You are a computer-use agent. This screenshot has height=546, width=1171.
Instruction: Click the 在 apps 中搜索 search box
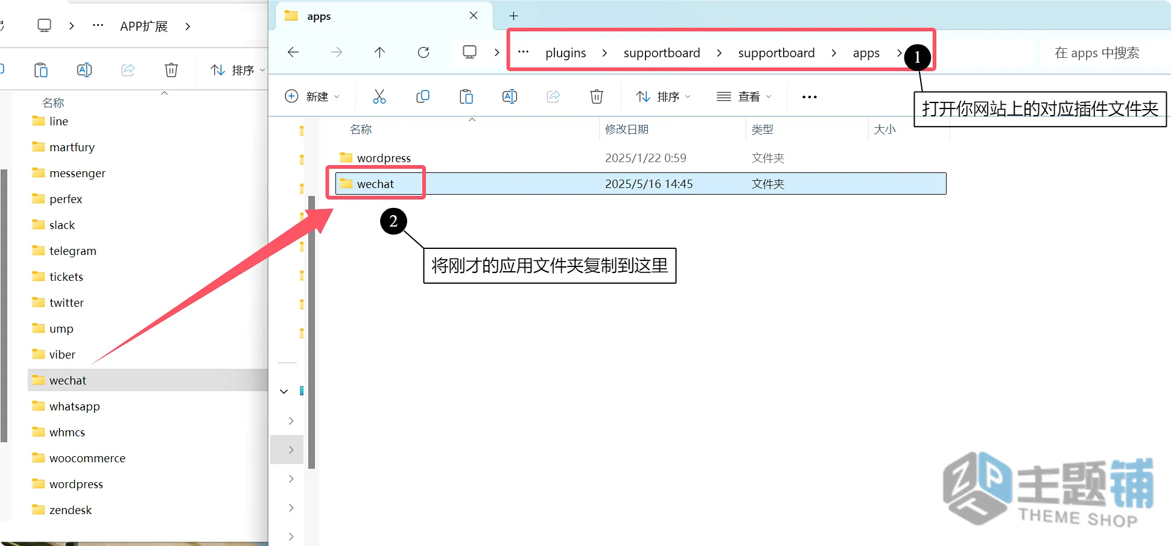coord(1104,53)
